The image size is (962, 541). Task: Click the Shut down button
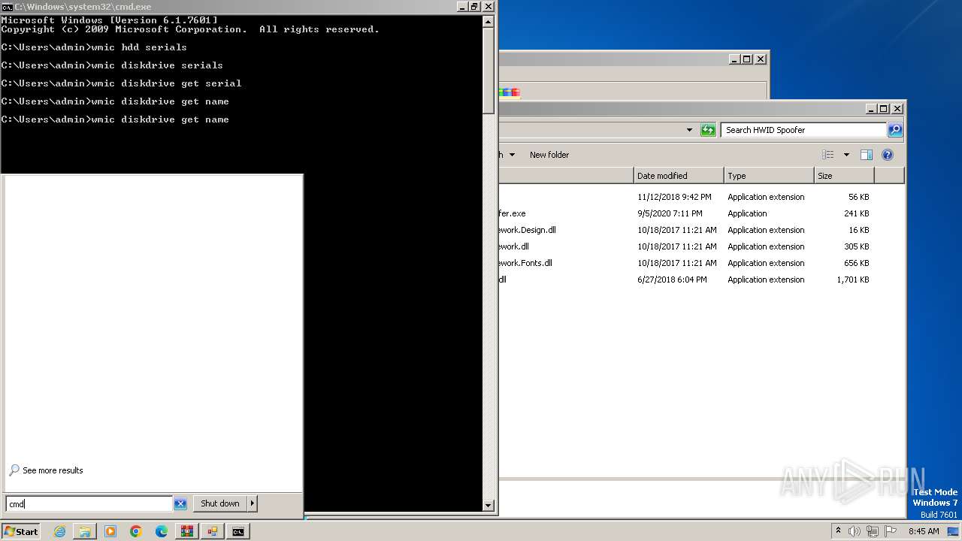(220, 503)
